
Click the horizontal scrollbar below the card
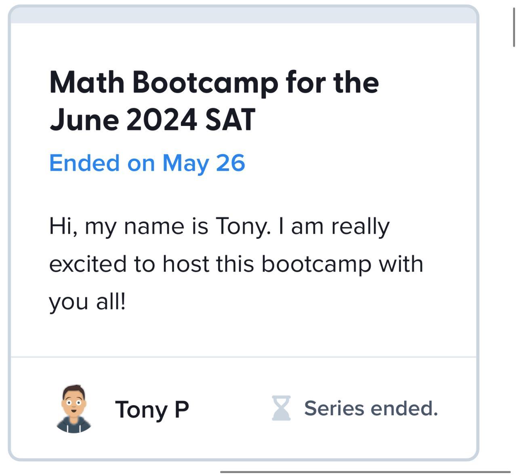(365, 471)
